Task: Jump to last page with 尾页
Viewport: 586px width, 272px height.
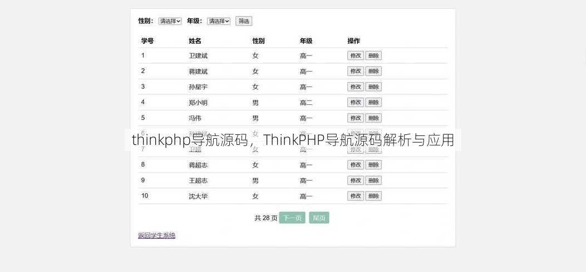Action: tap(319, 218)
